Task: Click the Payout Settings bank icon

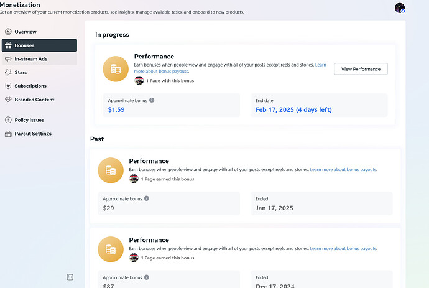Action: (x=8, y=134)
